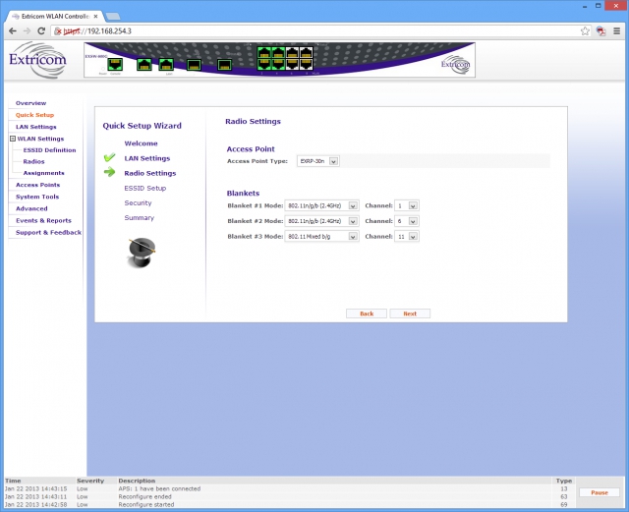Open LAN Settings in the sidebar
Screen dimensions: 629x512
(36, 127)
